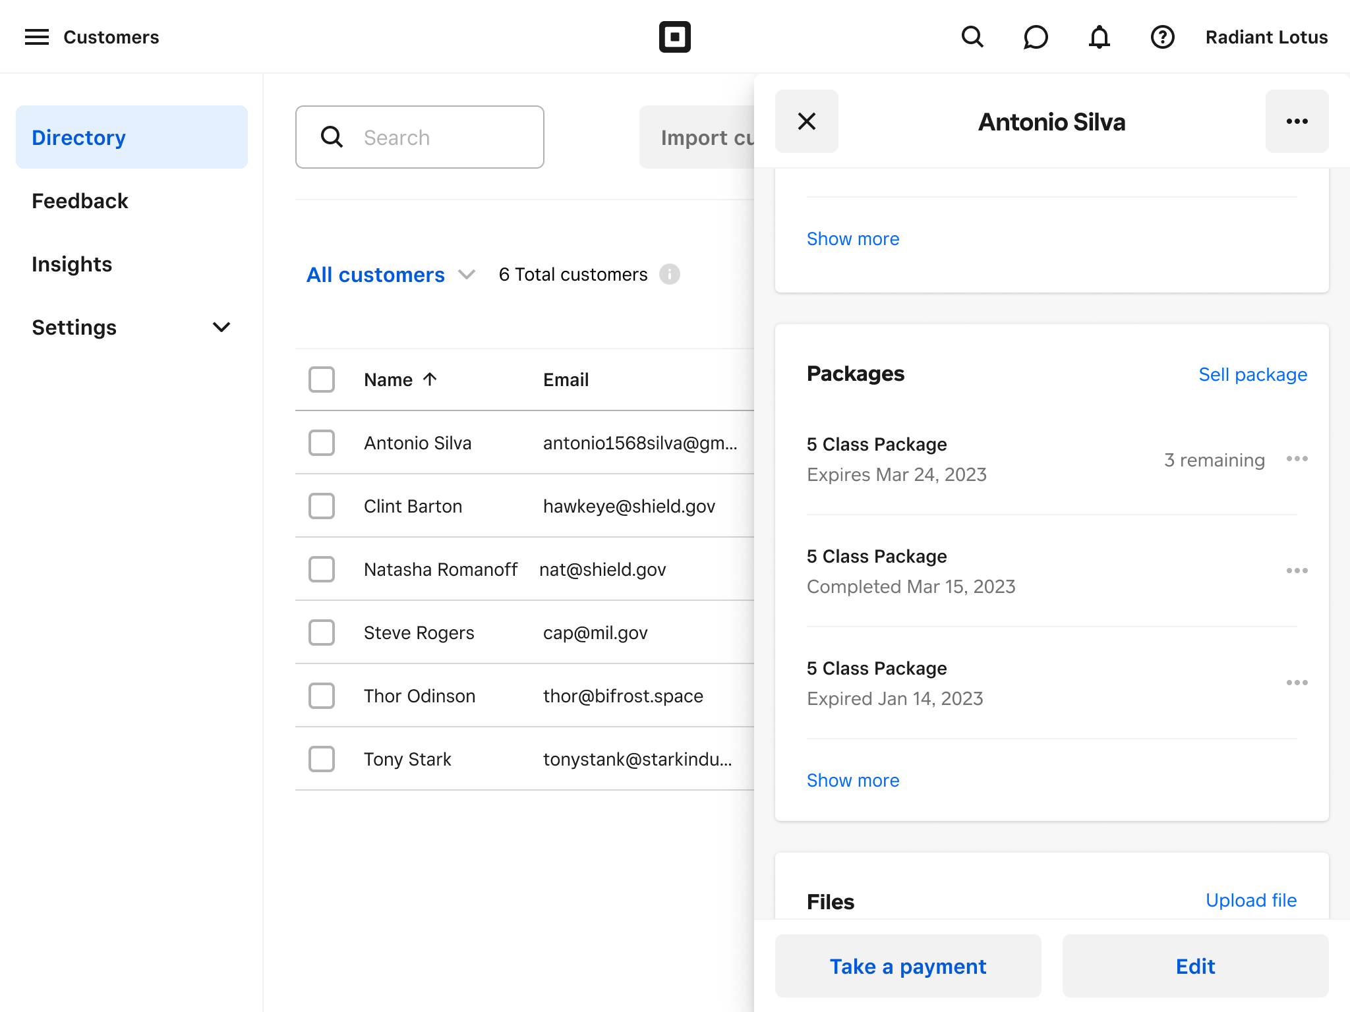1350x1012 pixels.
Task: Expand the Settings sidebar section
Action: coord(221,327)
